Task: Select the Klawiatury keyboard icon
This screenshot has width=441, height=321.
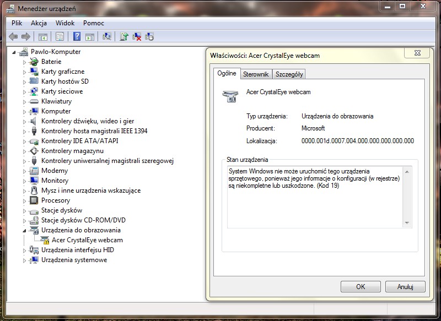Action: [x=34, y=101]
